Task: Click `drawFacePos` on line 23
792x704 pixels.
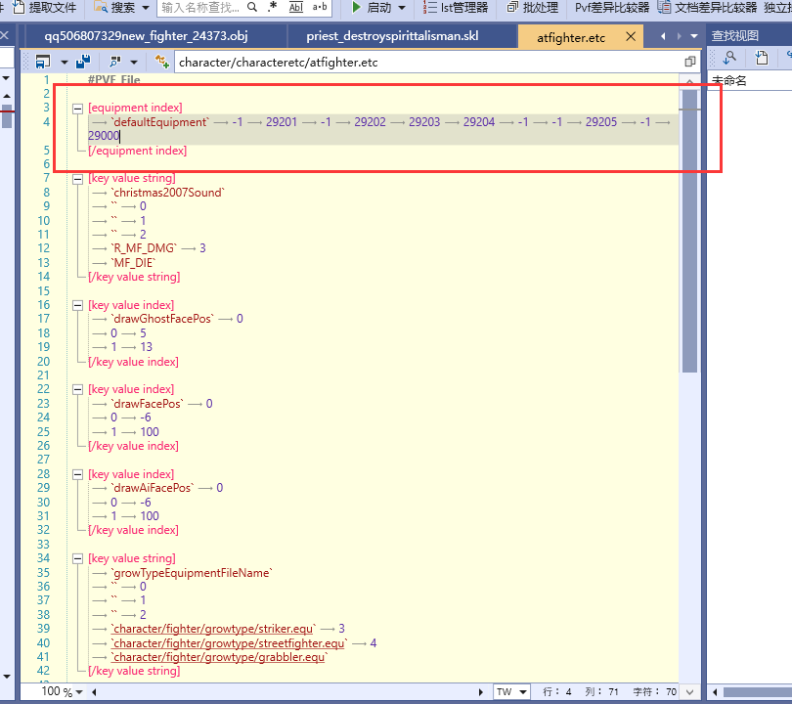Action: click(147, 404)
